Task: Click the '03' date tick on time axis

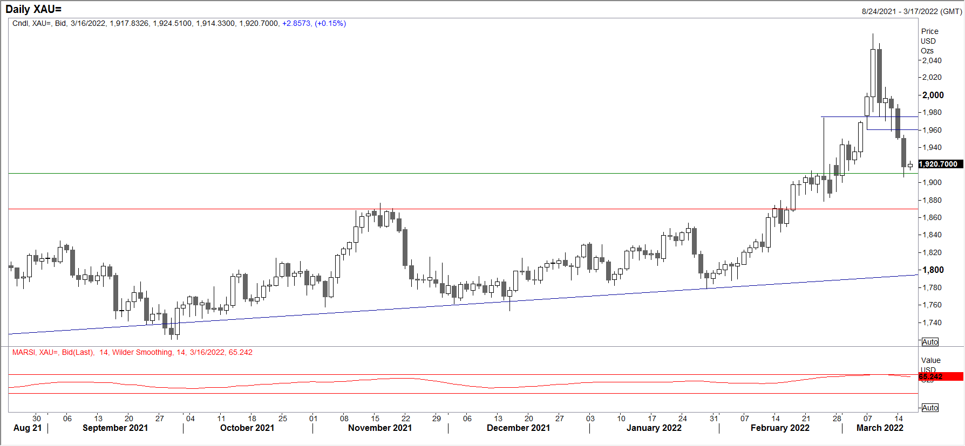Action: click(x=590, y=418)
